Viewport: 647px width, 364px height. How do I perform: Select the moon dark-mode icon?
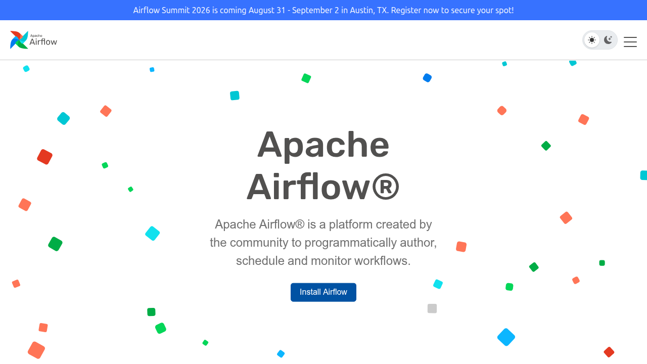click(x=608, y=40)
